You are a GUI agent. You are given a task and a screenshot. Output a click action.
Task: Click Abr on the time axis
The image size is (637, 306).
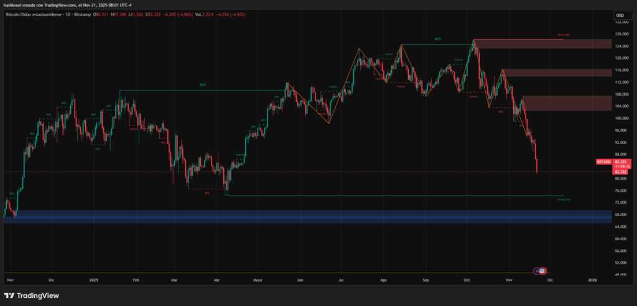coord(216,281)
